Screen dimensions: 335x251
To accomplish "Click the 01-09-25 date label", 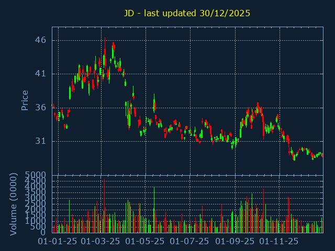I will coord(235,242).
